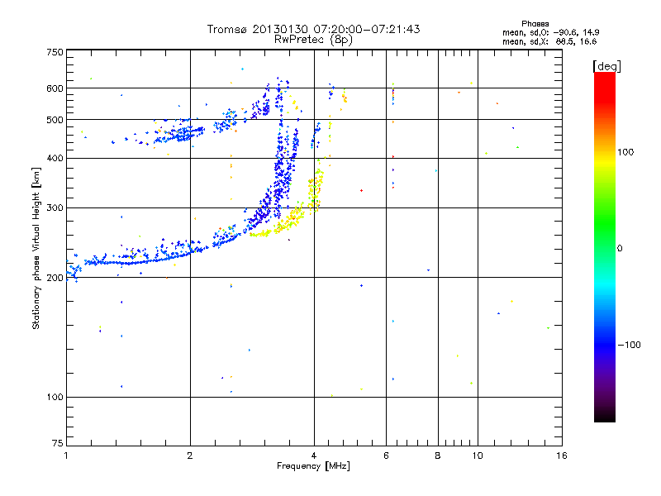Click the 75 tick on the height axis
The width and height of the screenshot is (661, 496).
(x=57, y=446)
